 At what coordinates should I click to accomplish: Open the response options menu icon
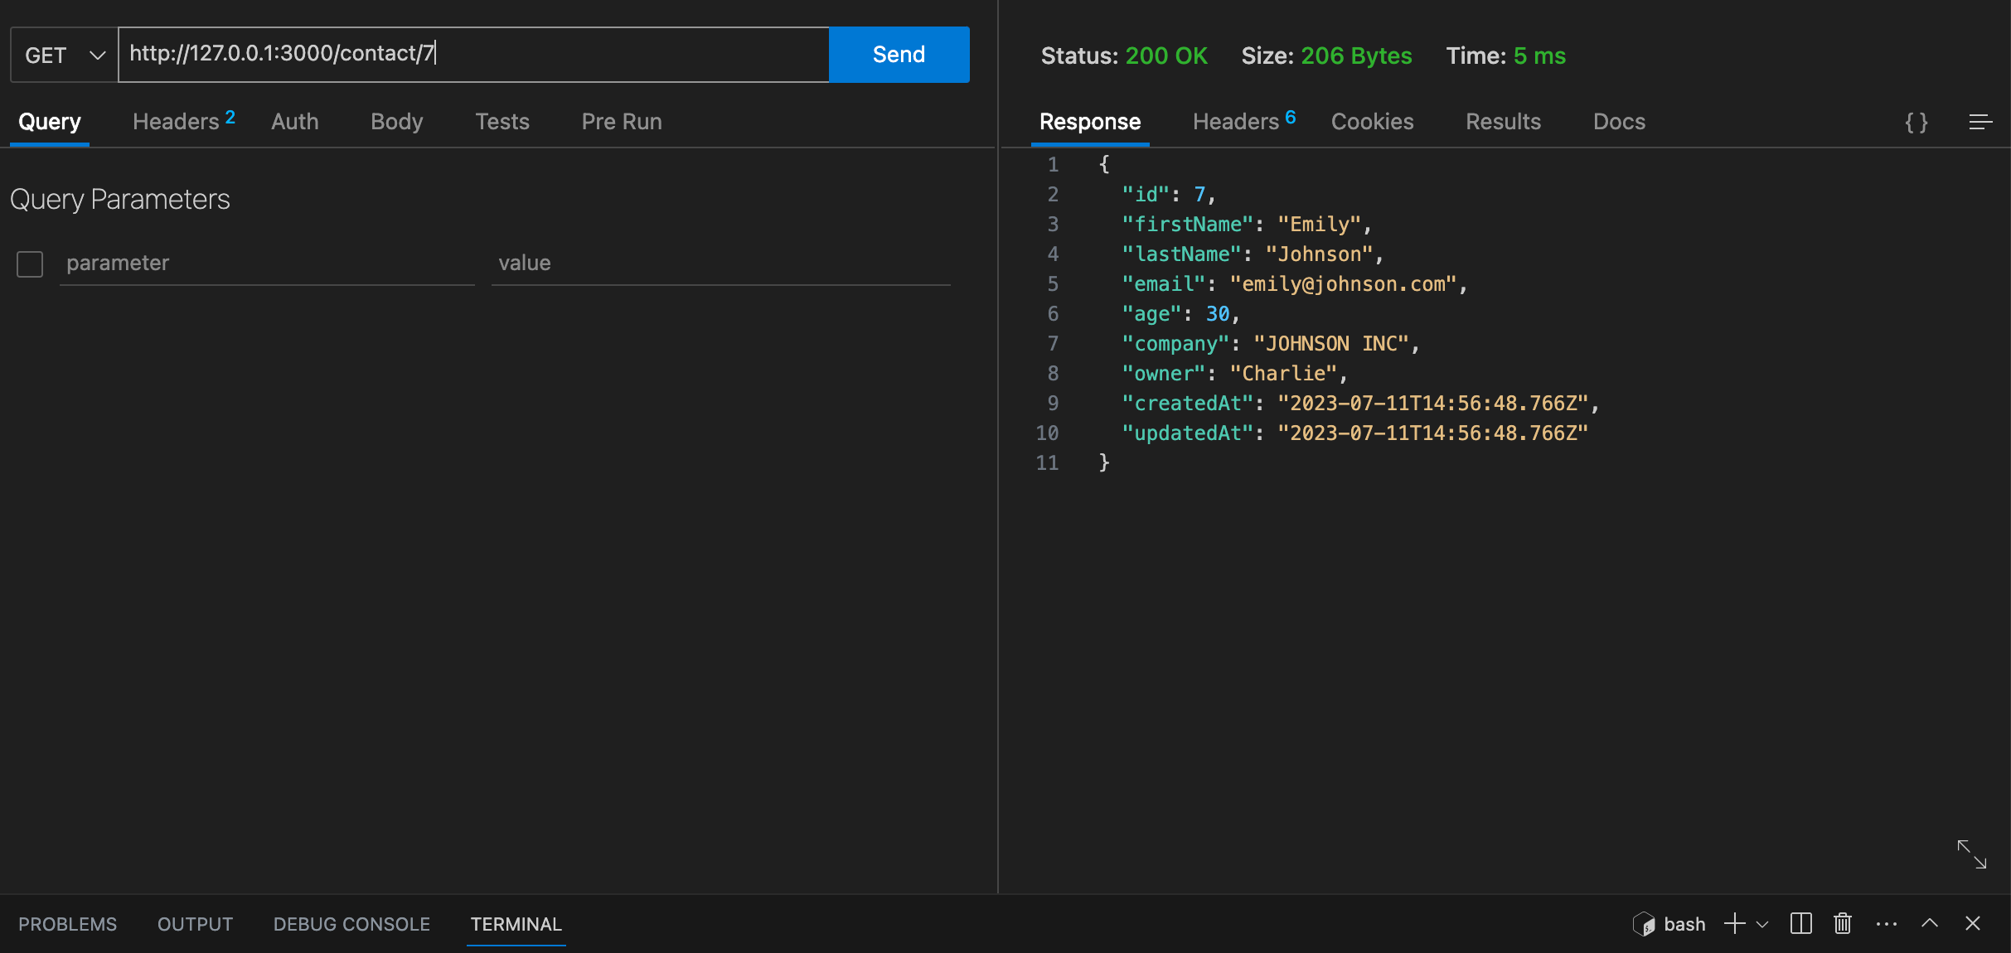pyautogui.click(x=1980, y=122)
